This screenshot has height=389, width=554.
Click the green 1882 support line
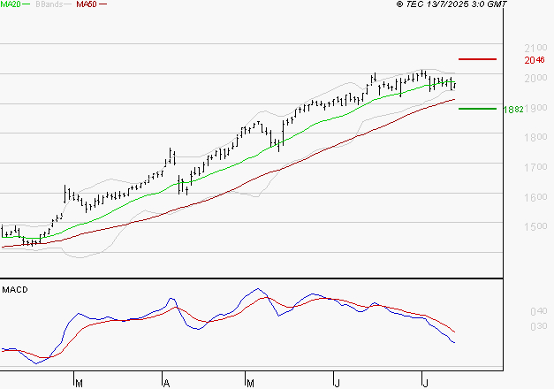[477, 109]
